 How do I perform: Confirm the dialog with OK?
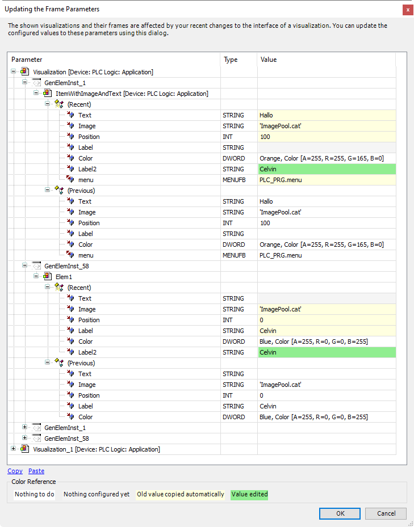(340, 513)
